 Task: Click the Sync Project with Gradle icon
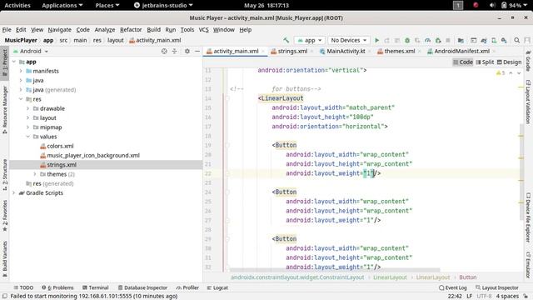(x=484, y=40)
